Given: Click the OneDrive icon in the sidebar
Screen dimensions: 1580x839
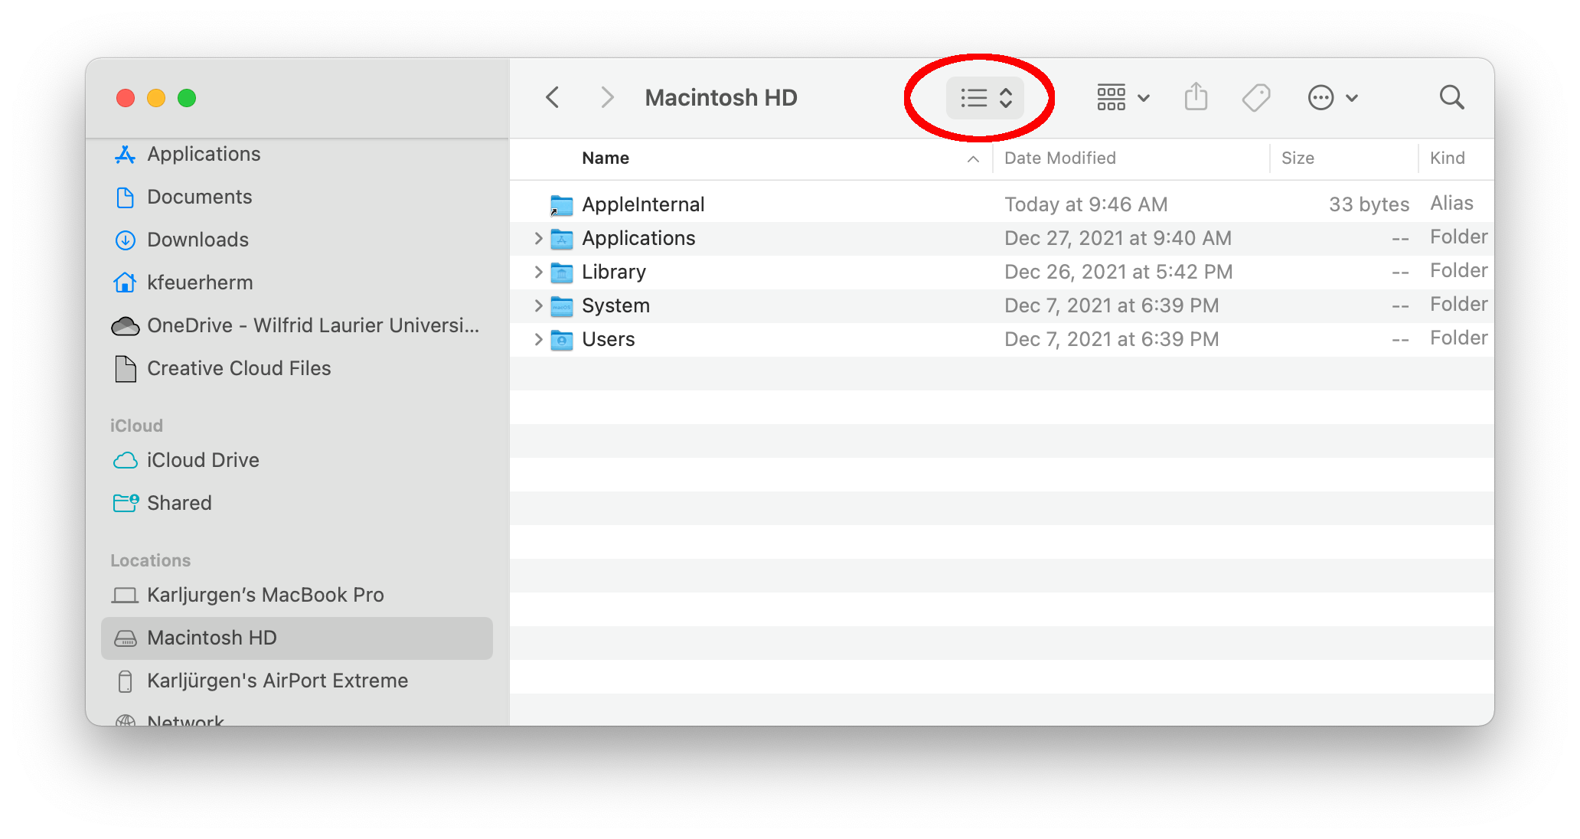Looking at the screenshot, I should [x=125, y=325].
